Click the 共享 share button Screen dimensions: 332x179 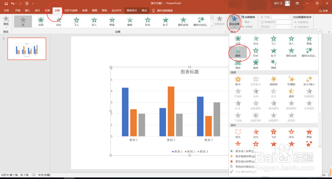[x=323, y=11]
